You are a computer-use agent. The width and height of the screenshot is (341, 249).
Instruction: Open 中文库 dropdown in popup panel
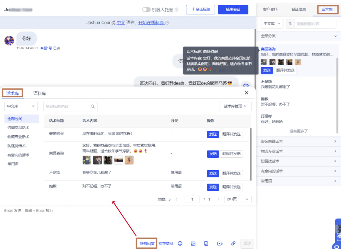click(x=21, y=106)
